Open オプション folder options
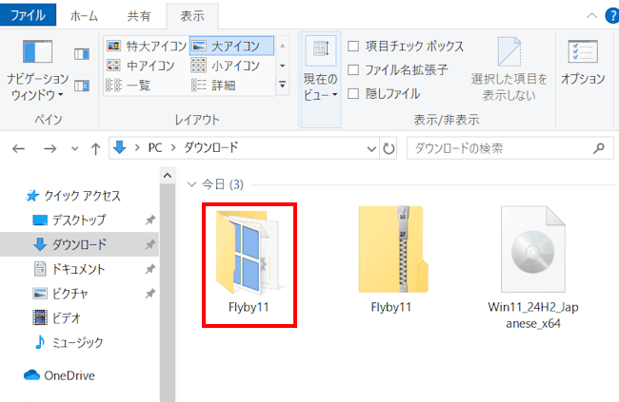The image size is (619, 402). pos(583,62)
